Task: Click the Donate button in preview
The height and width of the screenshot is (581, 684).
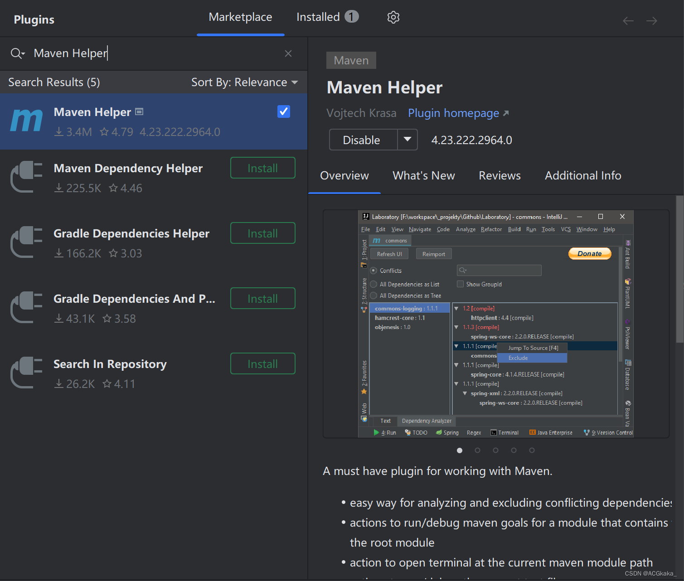Action: (590, 254)
